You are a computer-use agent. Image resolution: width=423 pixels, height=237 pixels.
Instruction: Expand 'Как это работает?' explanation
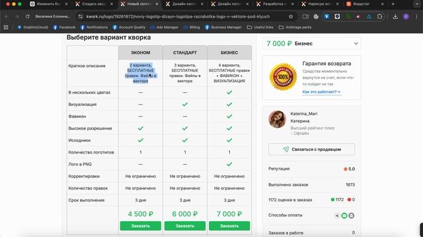(321, 92)
